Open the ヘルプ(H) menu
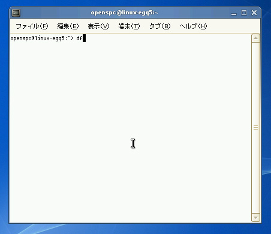Screen dimensions: 271x234 pos(193,26)
